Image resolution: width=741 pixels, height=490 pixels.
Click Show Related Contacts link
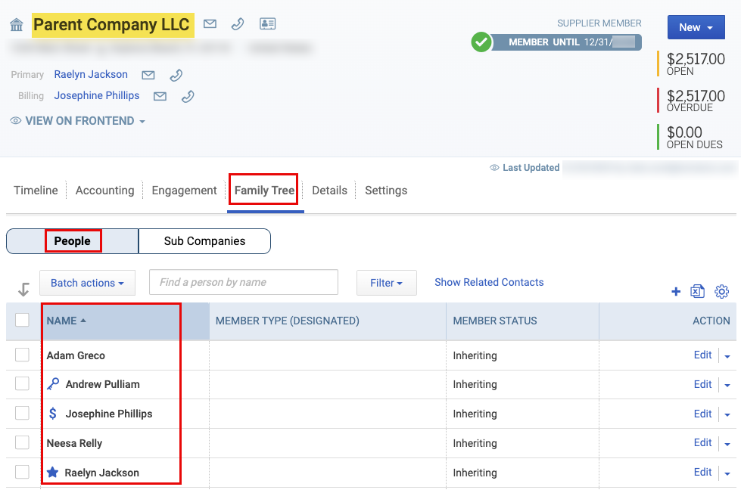pyautogui.click(x=489, y=282)
